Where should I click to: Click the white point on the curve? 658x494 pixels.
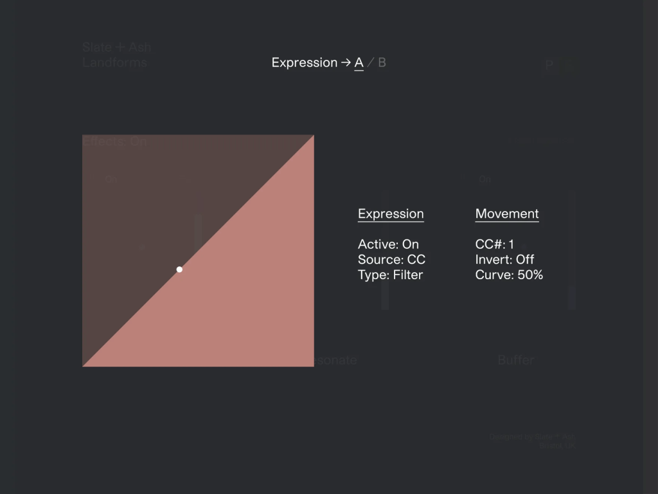pyautogui.click(x=179, y=270)
